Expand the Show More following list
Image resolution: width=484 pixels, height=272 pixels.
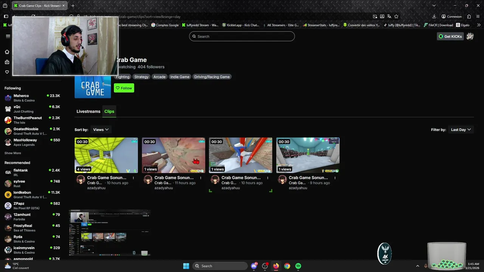click(x=13, y=153)
